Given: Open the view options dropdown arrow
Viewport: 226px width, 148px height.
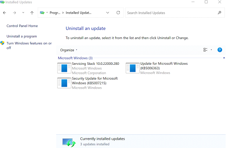Looking at the screenshot, I should [211, 50].
